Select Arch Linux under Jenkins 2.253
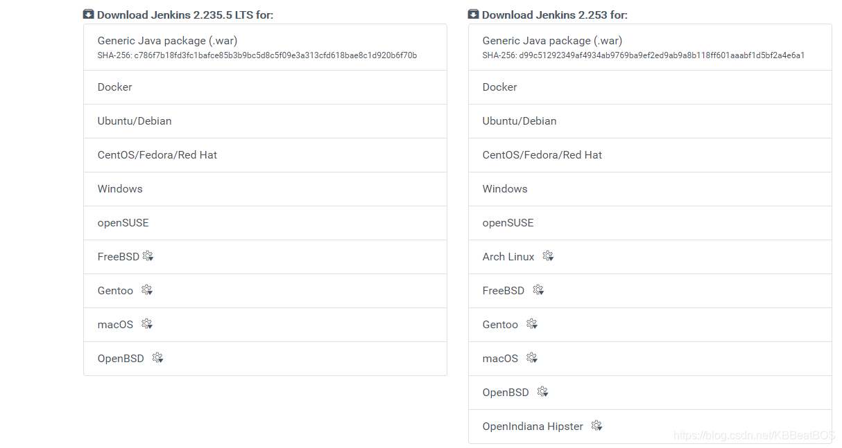Screen dimensions: 842x448 coord(650,257)
